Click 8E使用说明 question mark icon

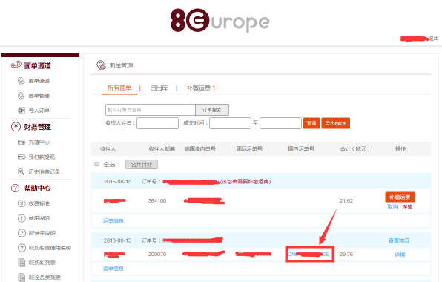click(22, 233)
